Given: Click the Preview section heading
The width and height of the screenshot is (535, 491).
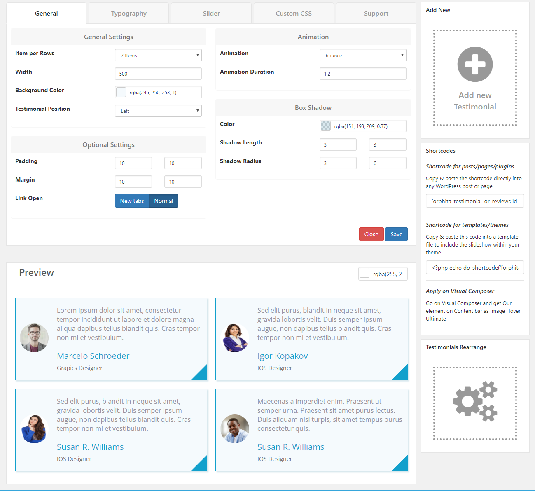Looking at the screenshot, I should (x=36, y=272).
